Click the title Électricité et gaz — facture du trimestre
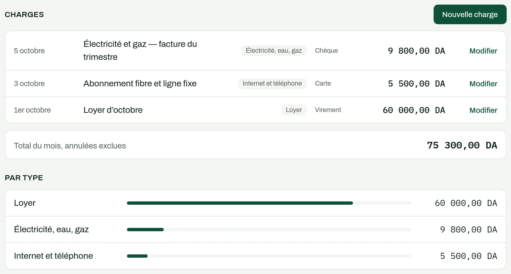Viewport: 511px width, 274px height. [140, 50]
